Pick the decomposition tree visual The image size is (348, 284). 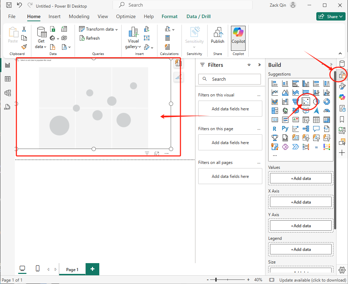pyautogui.click(x=306, y=128)
